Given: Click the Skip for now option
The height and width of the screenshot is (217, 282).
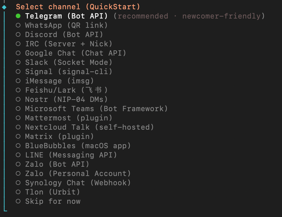Looking at the screenshot, I should point(53,201).
